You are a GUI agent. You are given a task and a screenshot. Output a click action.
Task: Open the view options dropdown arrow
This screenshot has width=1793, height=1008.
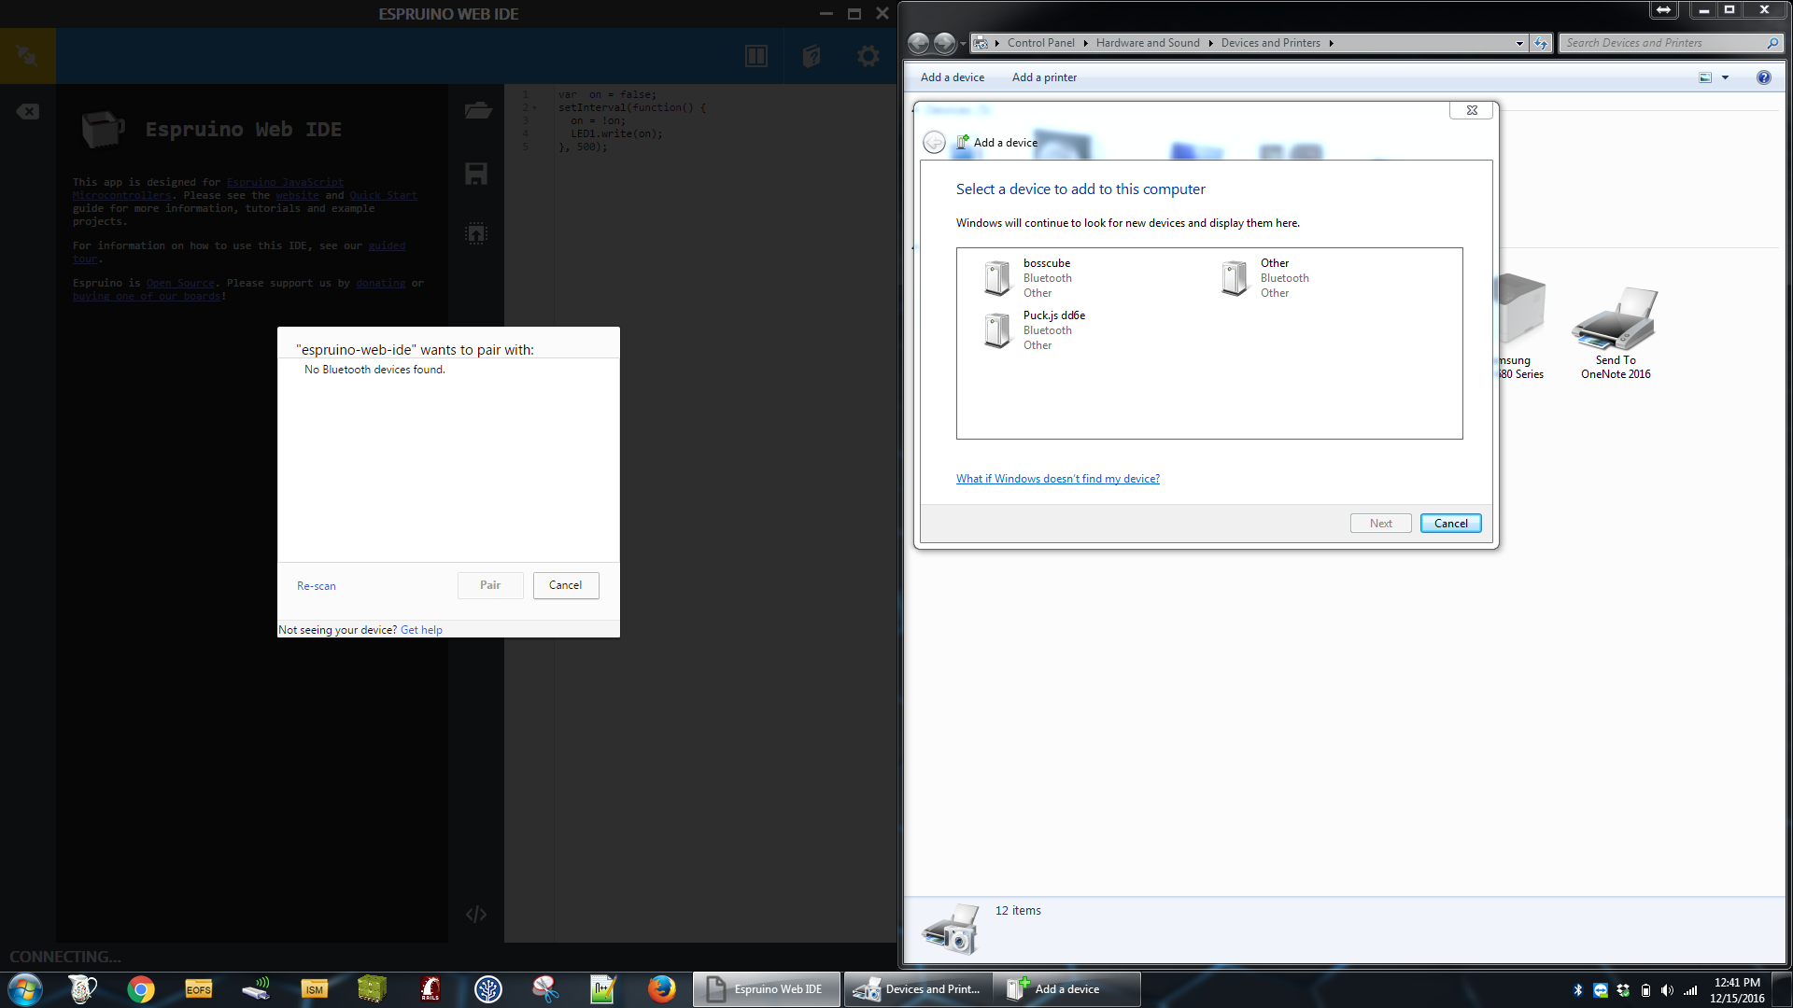click(1725, 77)
